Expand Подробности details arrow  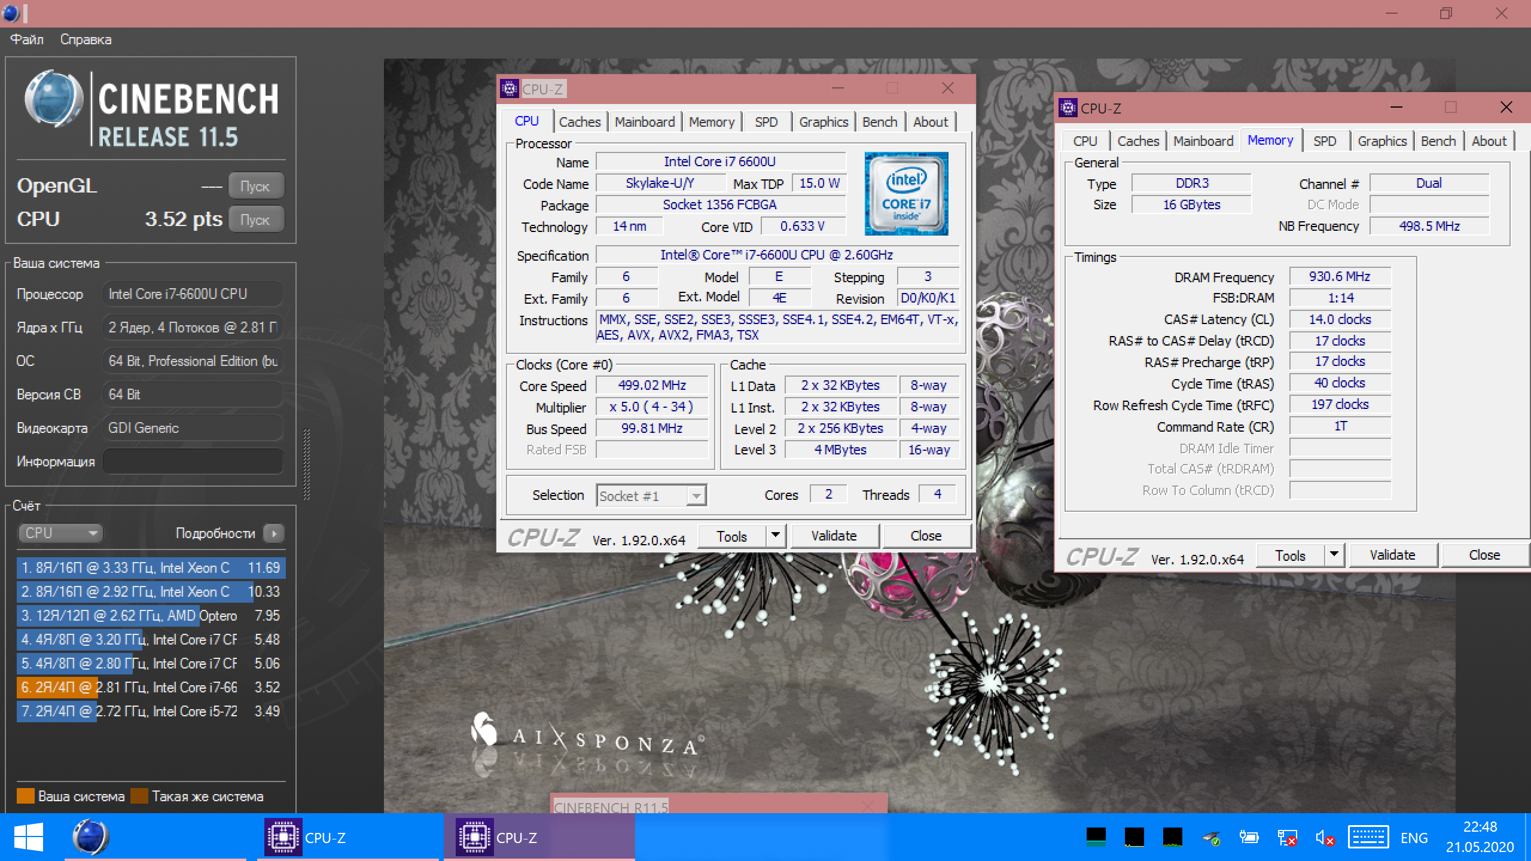(274, 533)
